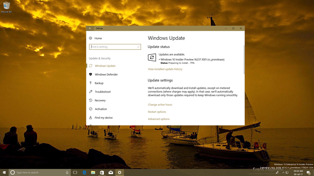
Task: Click the 'Preparing to install - 79%' status
Action: tap(181, 63)
